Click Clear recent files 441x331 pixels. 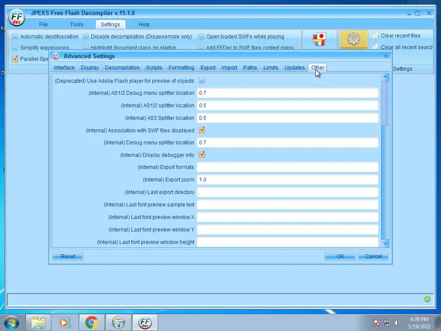[x=400, y=36]
